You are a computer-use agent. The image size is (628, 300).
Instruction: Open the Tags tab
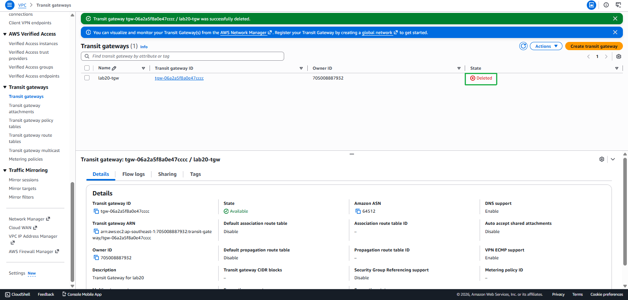point(195,174)
